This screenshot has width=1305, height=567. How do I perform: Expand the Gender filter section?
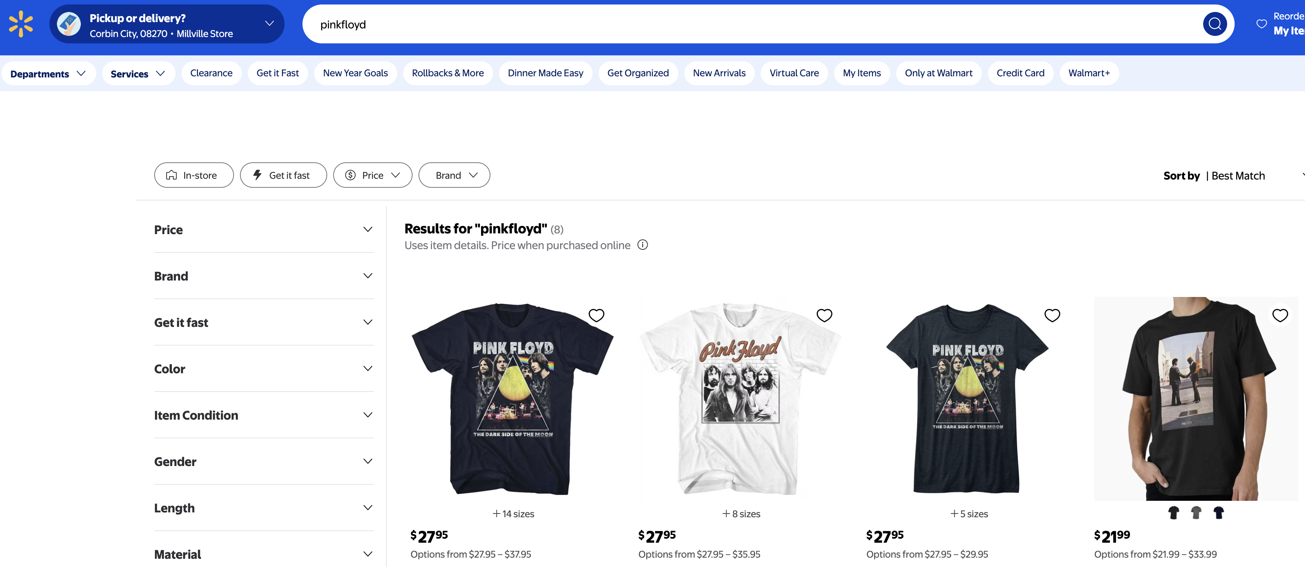(264, 461)
